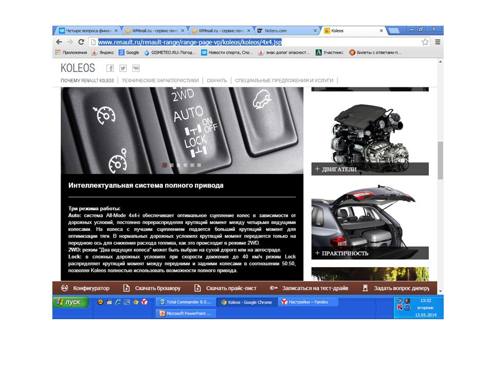This screenshot has width=493, height=370.
Task: Reload the Renault Koleos page
Action: click(x=81, y=42)
